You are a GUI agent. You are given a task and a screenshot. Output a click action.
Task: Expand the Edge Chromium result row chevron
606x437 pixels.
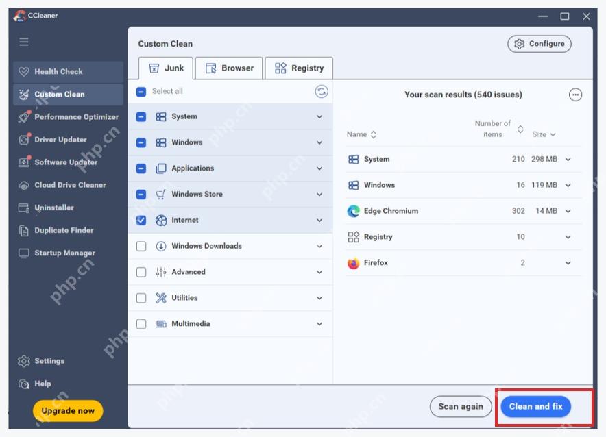pyautogui.click(x=568, y=211)
